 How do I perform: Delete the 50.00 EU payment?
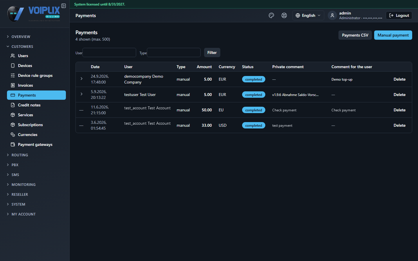[399, 110]
